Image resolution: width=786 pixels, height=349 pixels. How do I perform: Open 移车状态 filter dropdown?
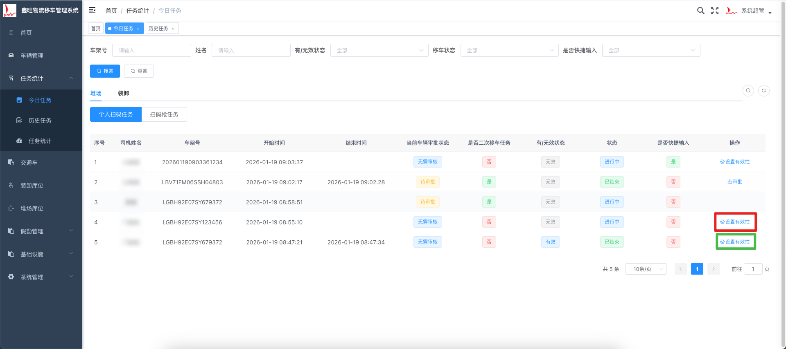click(509, 50)
